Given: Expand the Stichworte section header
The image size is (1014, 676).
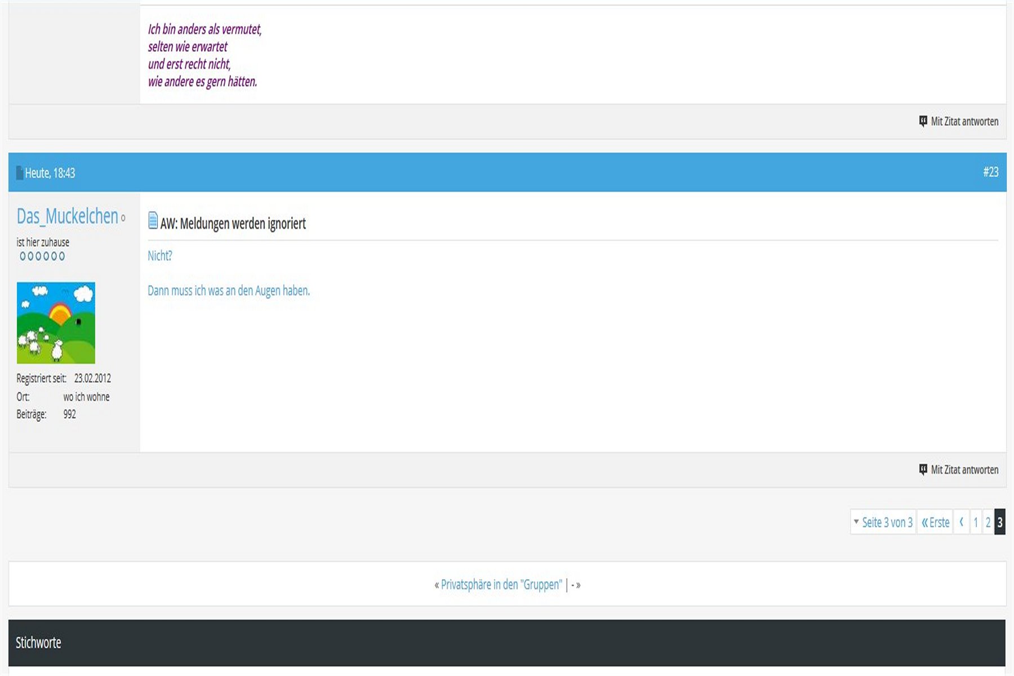Looking at the screenshot, I should [x=38, y=643].
